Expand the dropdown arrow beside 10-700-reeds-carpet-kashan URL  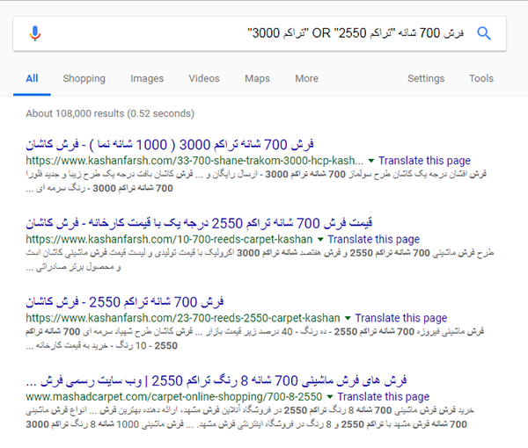(x=322, y=240)
